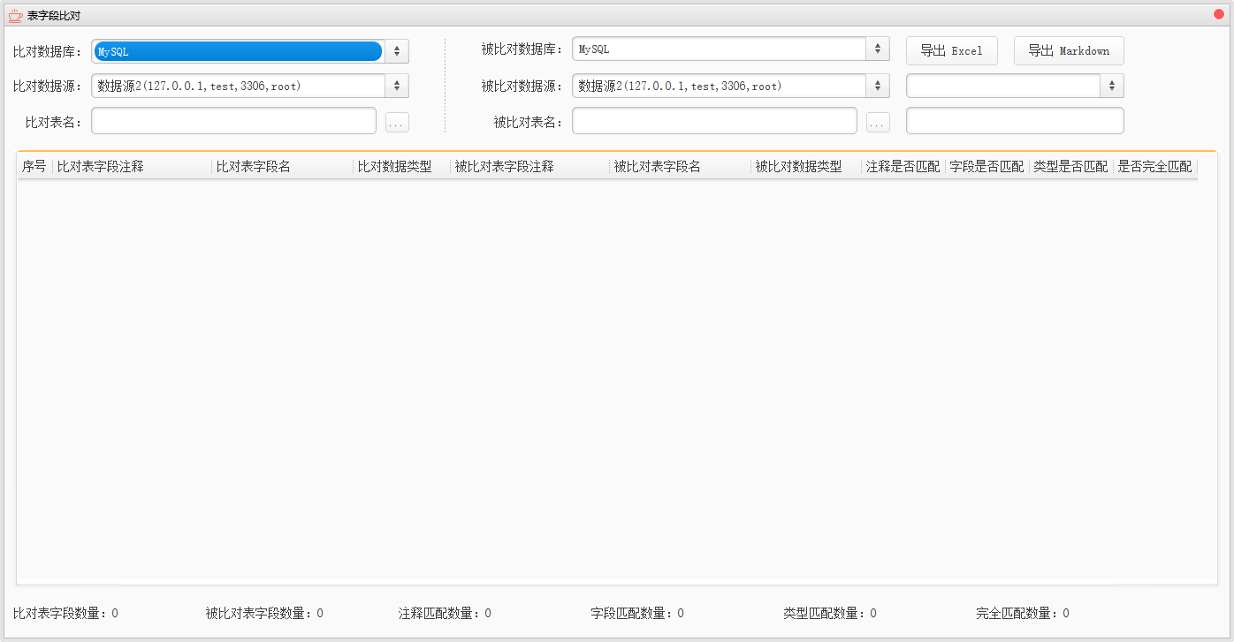Open browse button next to 被比对表名 field
The image size is (1234, 642).
pos(878,123)
